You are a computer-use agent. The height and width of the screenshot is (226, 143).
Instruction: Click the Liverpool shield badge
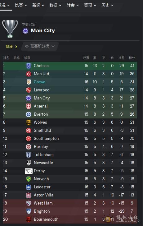click(x=29, y=90)
